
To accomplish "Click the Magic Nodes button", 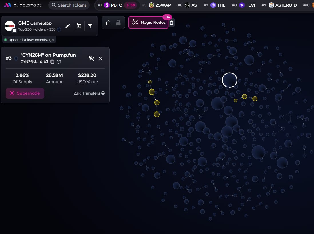I will tap(148, 22).
